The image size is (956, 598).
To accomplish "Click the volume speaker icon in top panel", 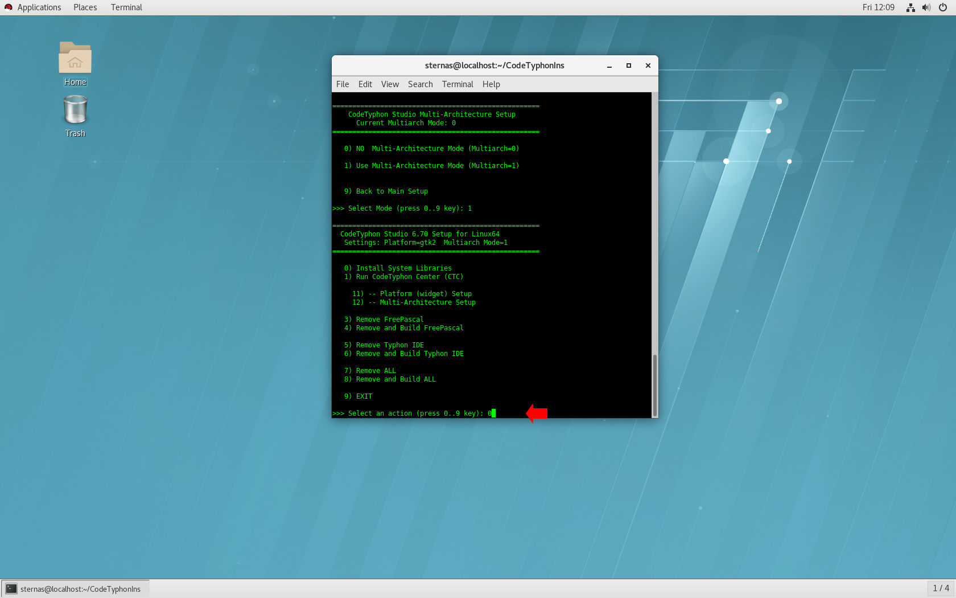I will [926, 7].
